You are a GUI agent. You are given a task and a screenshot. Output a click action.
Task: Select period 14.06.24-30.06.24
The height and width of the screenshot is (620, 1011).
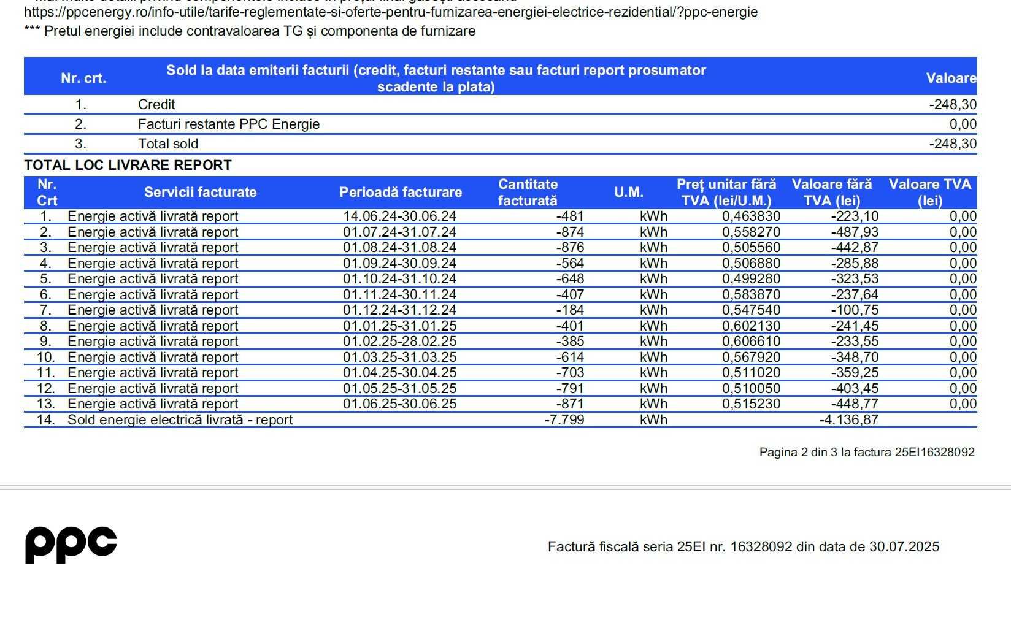[400, 216]
